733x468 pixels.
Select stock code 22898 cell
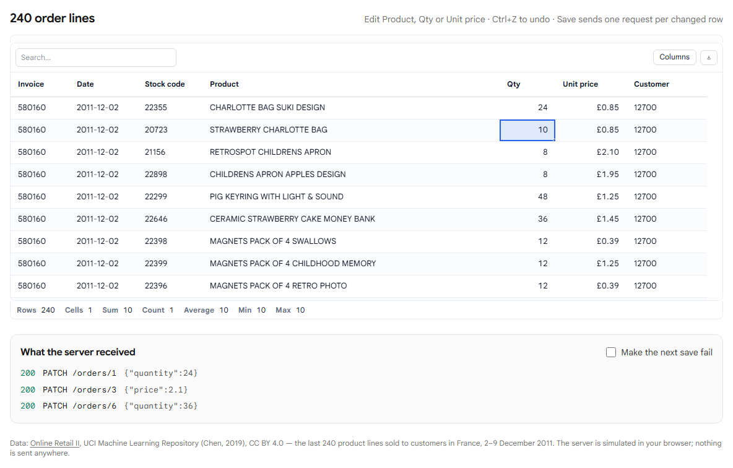[170, 175]
